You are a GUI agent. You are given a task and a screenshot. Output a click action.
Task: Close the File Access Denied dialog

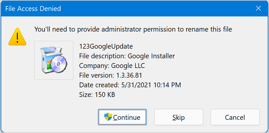[x=258, y=9]
